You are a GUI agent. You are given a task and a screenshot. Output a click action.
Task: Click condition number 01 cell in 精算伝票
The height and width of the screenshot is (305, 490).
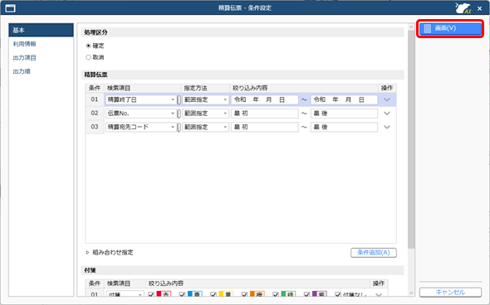click(x=95, y=99)
